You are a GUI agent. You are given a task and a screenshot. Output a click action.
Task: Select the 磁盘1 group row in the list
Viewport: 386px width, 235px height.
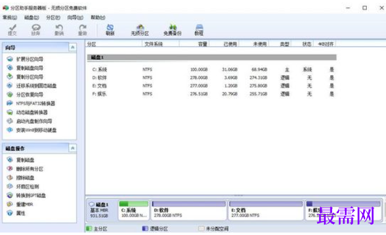pos(212,57)
